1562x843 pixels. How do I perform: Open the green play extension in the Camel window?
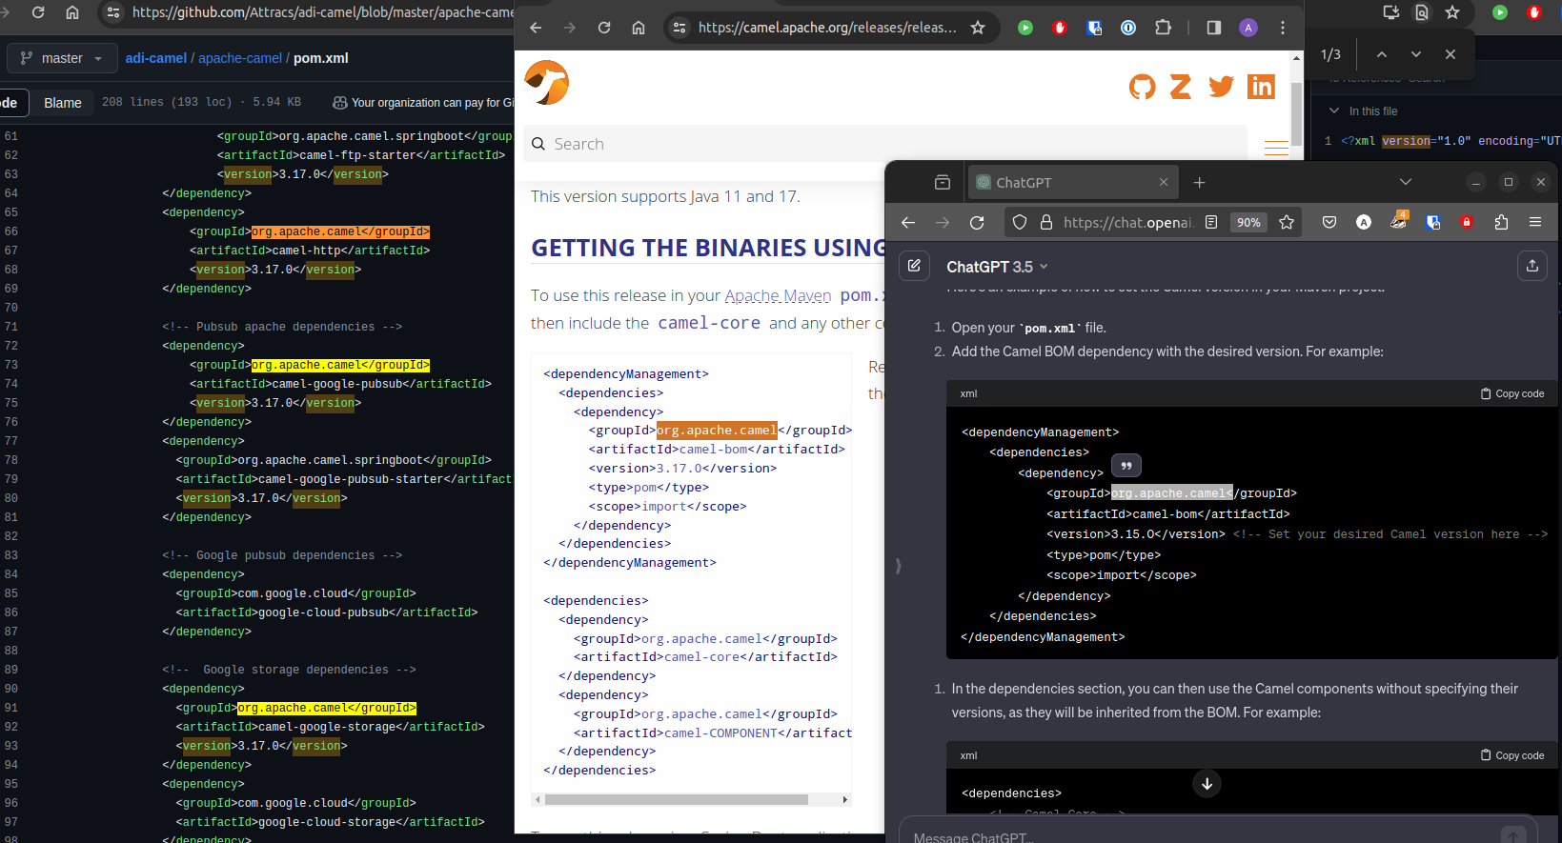click(x=1025, y=28)
